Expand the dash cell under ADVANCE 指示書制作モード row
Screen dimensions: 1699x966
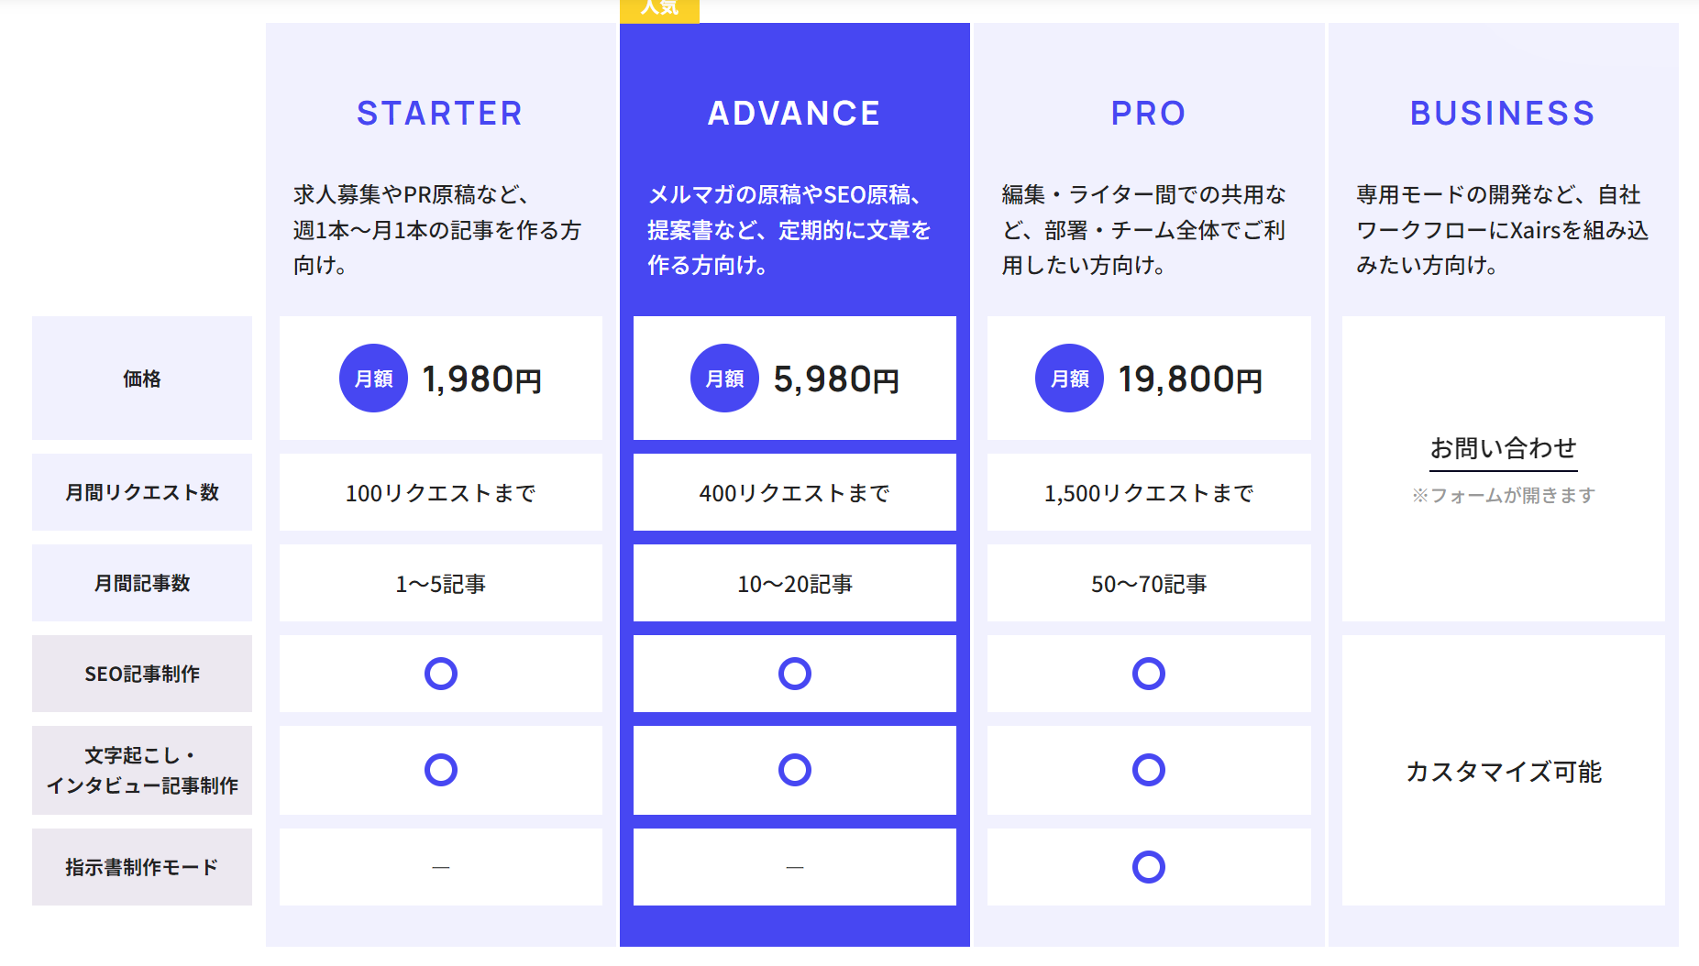[794, 866]
